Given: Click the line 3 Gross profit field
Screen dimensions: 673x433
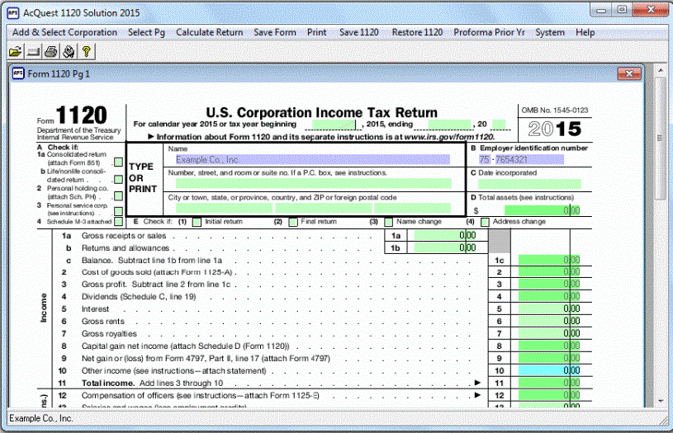Looking at the screenshot, I should click(549, 284).
